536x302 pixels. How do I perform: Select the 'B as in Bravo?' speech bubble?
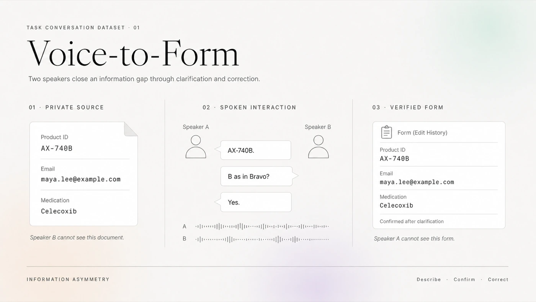click(x=259, y=176)
